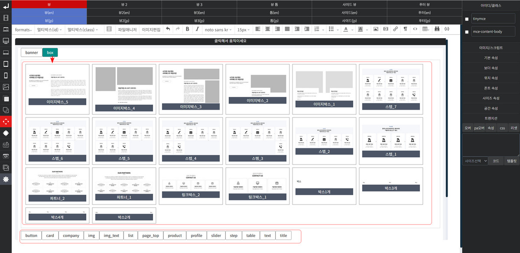Switch to the 뷰 2 tab

click(x=124, y=4)
